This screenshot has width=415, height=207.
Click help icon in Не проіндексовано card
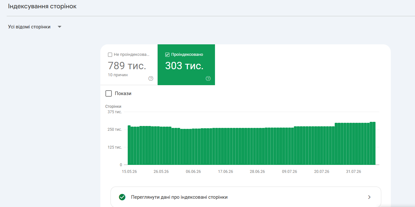(151, 78)
